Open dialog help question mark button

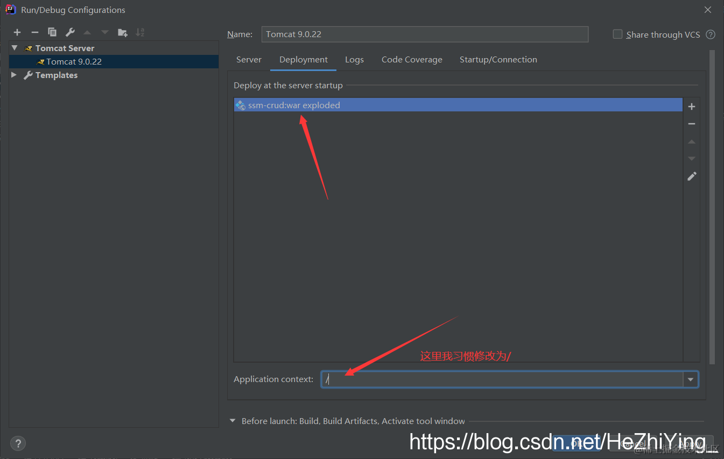[18, 443]
